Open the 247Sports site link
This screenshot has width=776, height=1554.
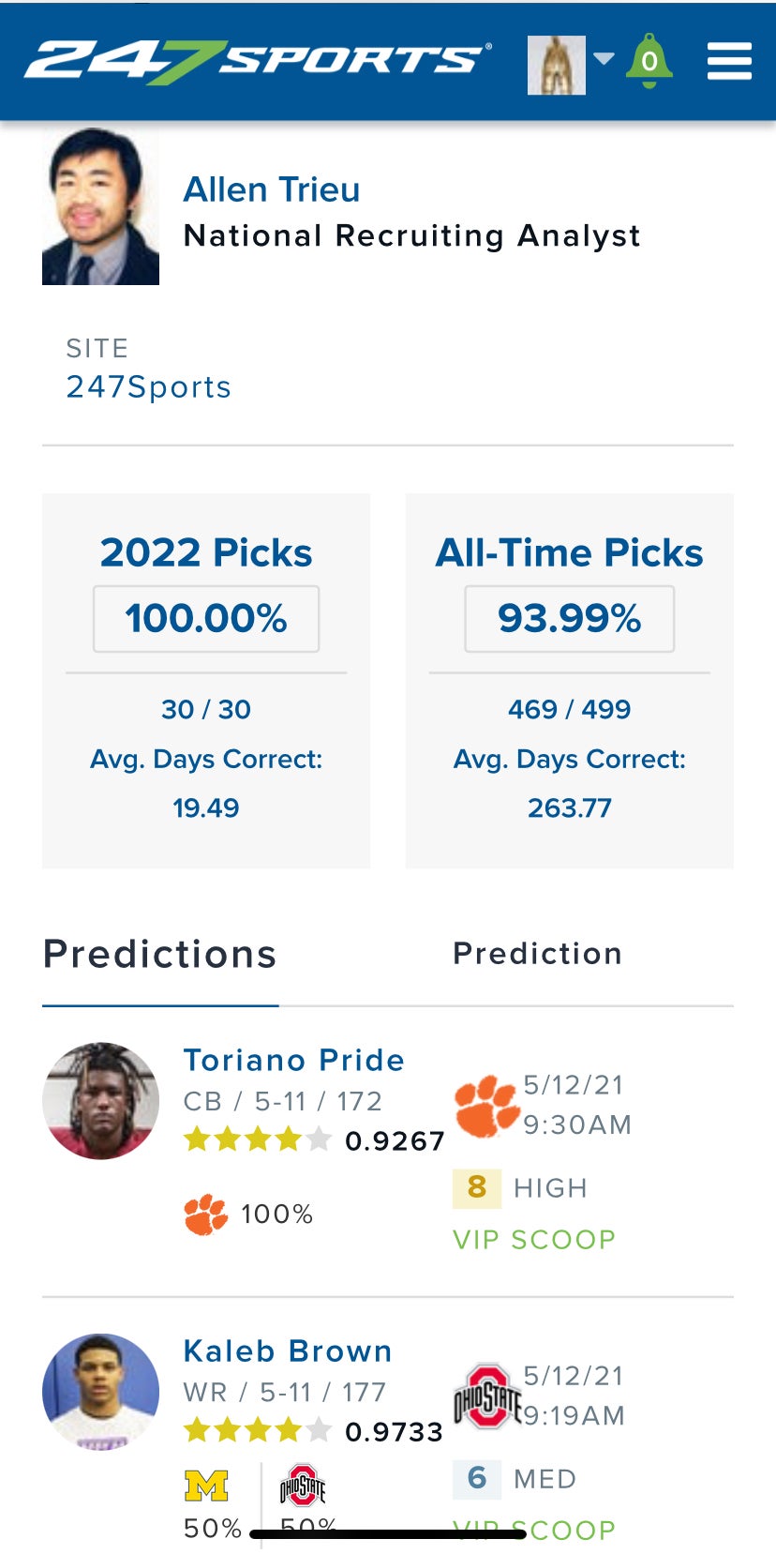click(x=148, y=387)
